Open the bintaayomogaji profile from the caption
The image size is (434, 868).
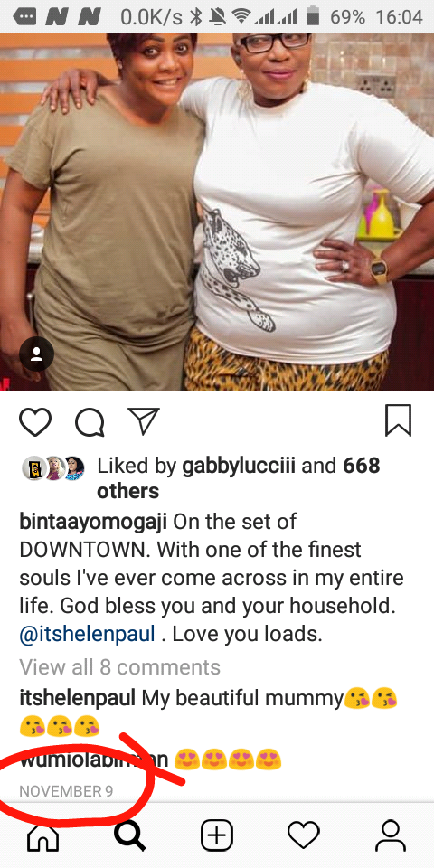[x=93, y=522]
